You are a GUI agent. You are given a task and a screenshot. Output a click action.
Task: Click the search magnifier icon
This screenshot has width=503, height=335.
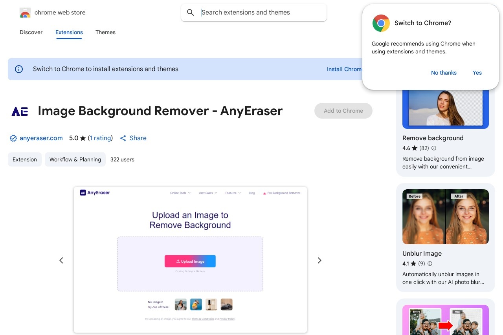click(x=191, y=13)
